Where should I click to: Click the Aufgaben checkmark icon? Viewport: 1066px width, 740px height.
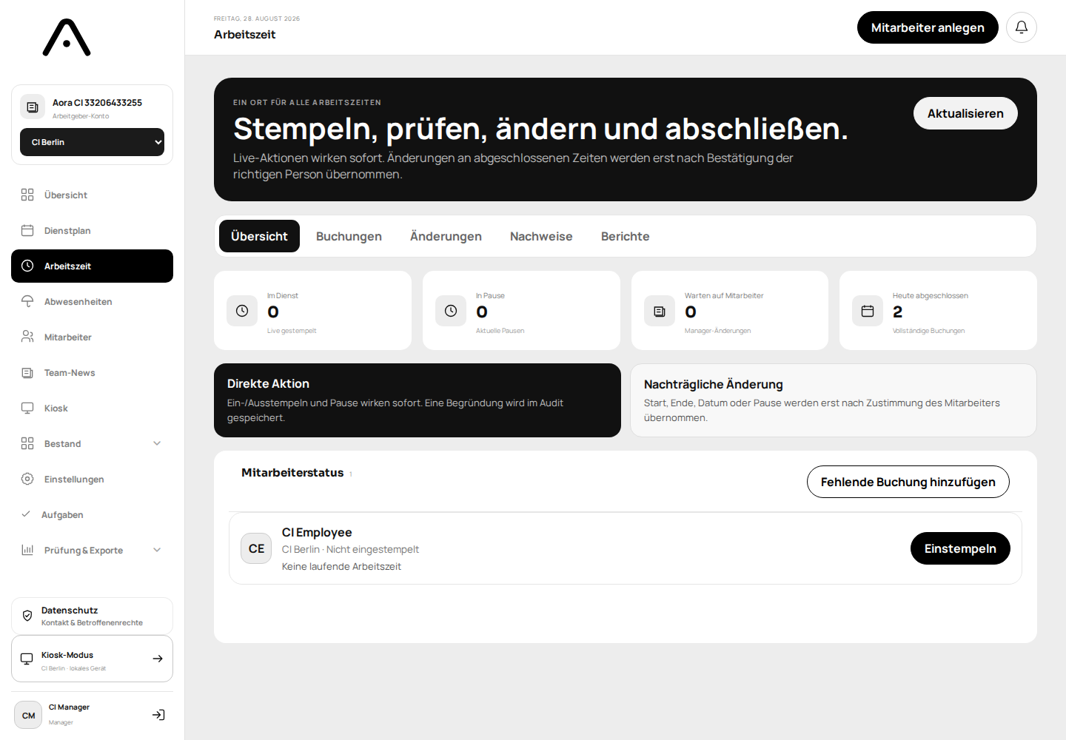pos(26,514)
